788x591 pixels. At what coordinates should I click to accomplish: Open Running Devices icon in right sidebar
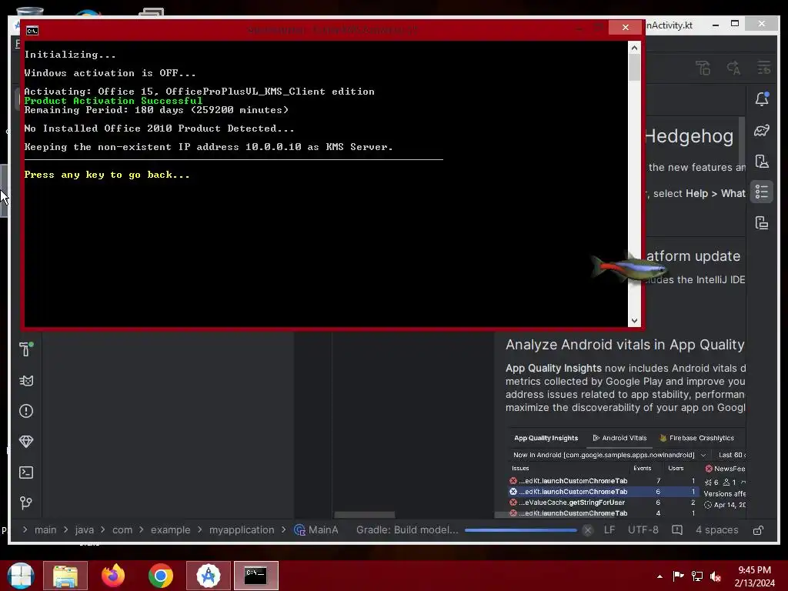(x=762, y=222)
